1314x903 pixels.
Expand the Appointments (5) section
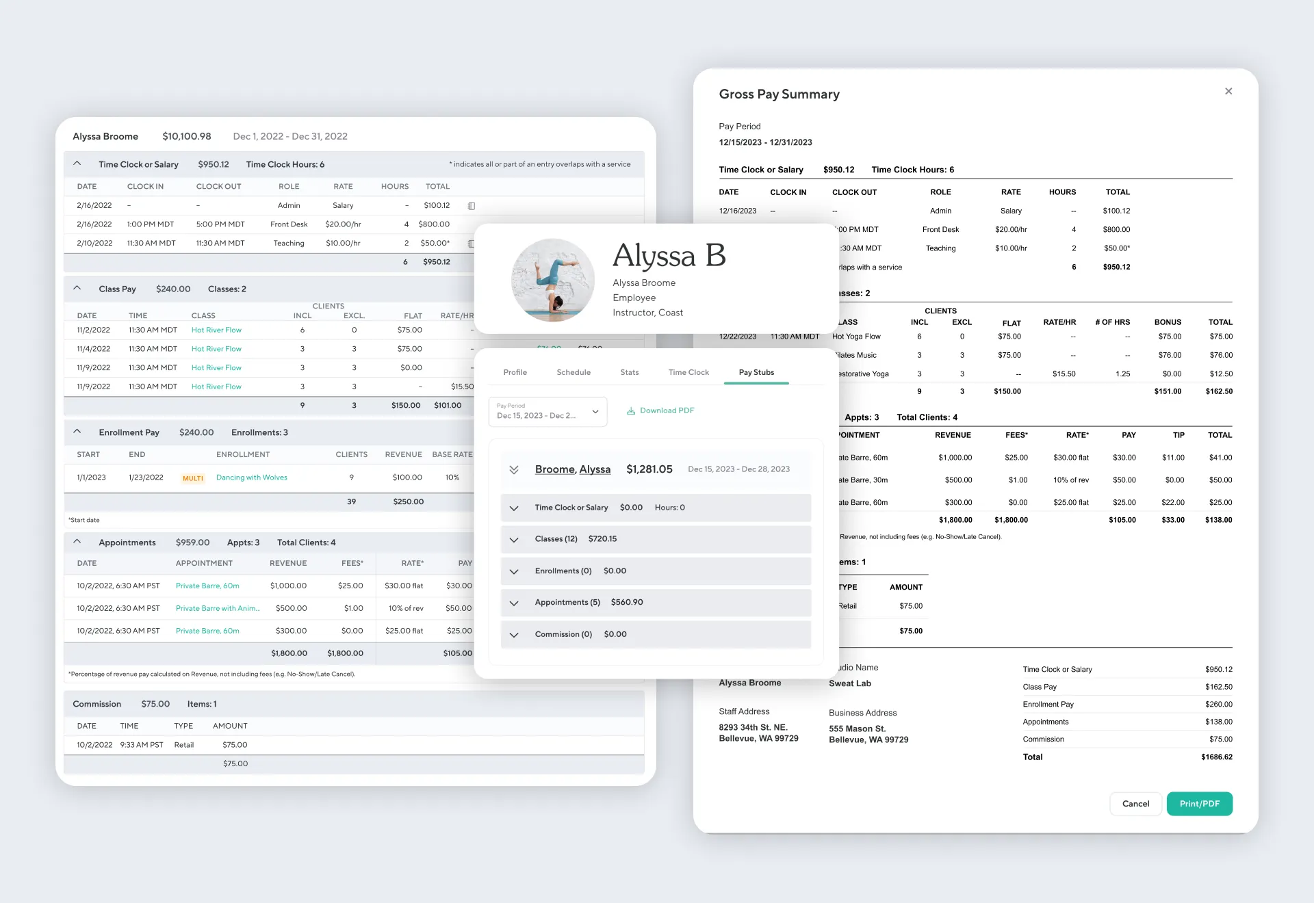click(x=515, y=603)
